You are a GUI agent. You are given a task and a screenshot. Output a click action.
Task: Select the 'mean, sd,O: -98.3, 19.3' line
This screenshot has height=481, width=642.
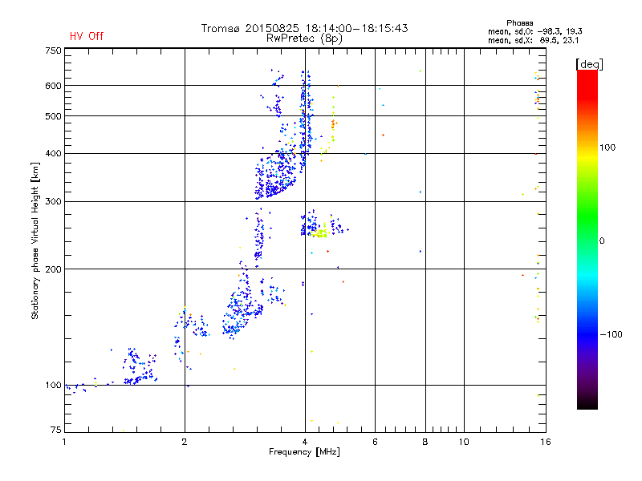point(534,31)
